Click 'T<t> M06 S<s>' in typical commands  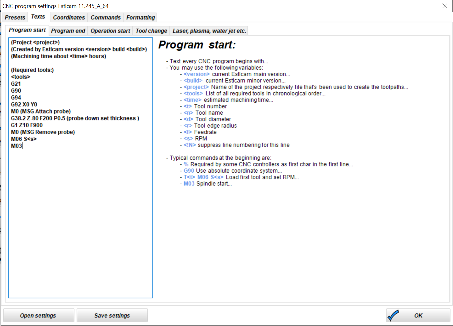tap(204, 177)
